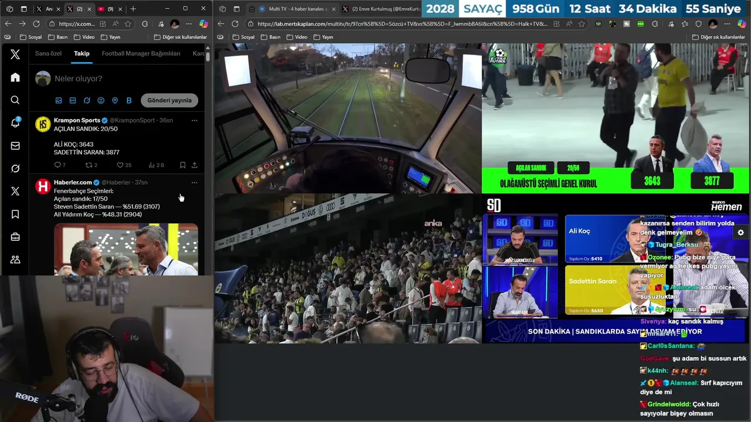751x422 pixels.
Task: Open more options on Haberler.com post
Action: (194, 182)
